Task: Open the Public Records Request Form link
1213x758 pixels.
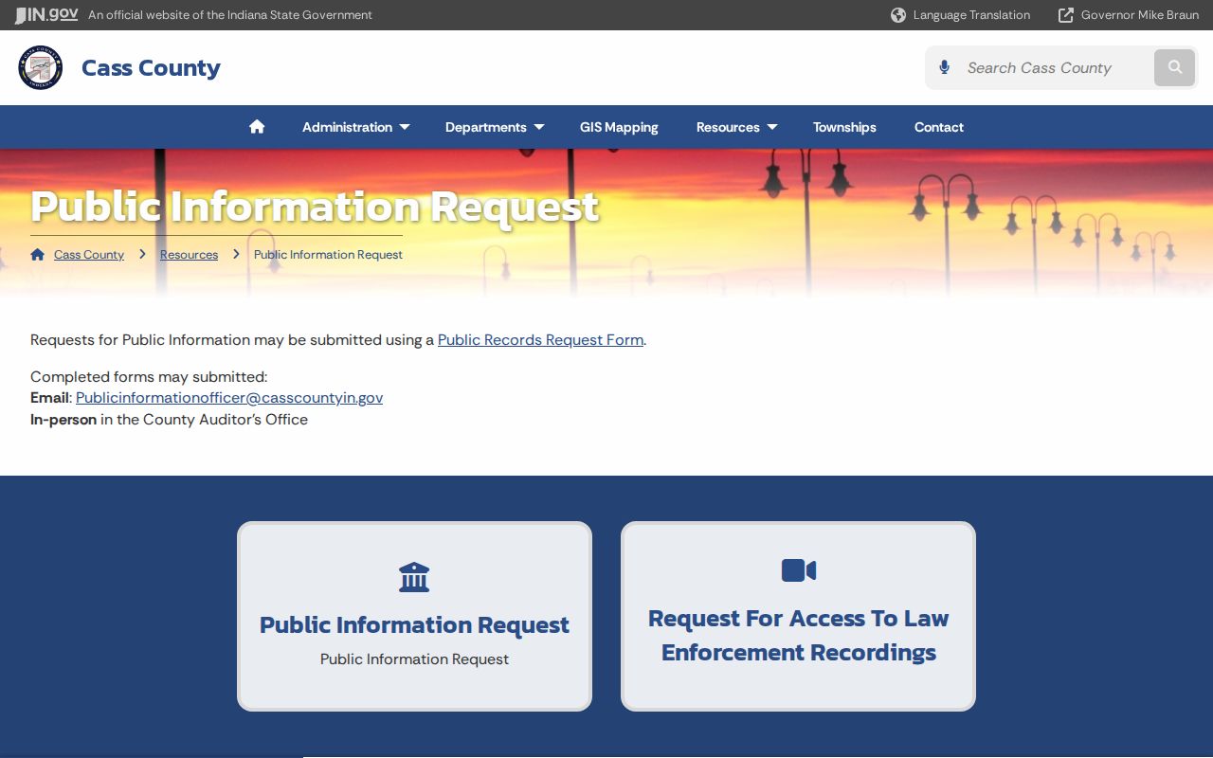Action: (540, 340)
